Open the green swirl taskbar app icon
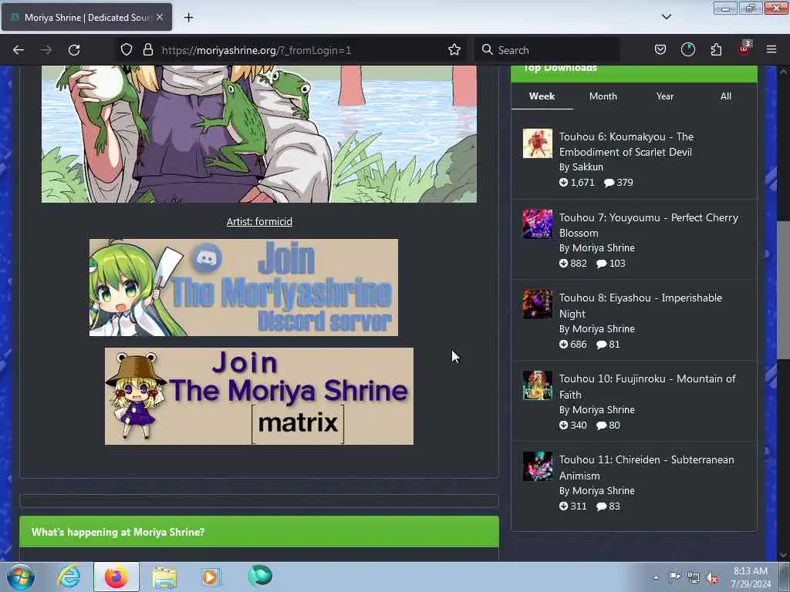This screenshot has width=790, height=592. pos(260,575)
